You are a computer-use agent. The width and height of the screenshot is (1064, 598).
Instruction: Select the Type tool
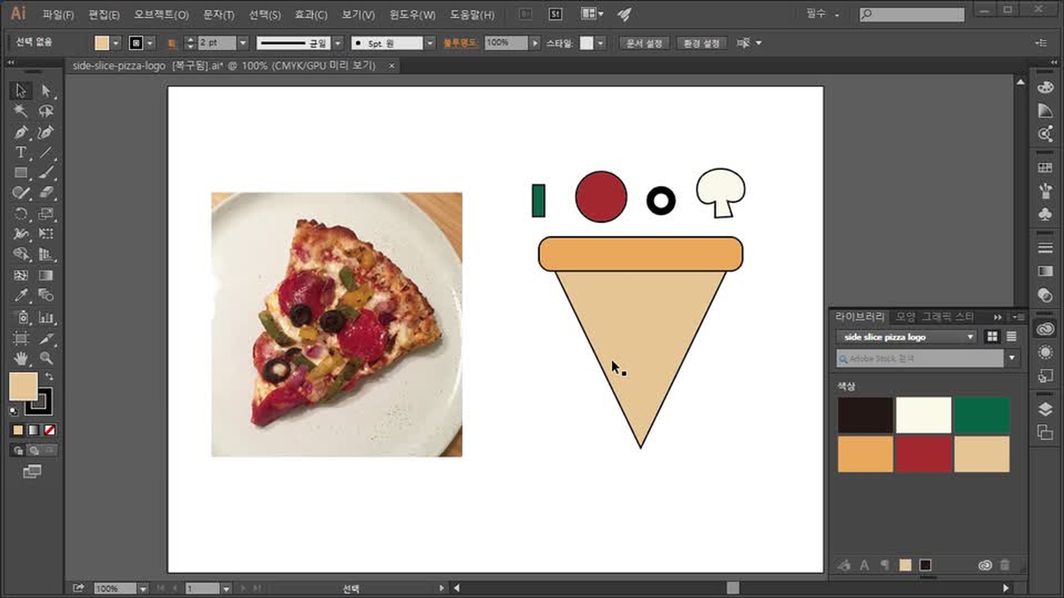tap(21, 152)
